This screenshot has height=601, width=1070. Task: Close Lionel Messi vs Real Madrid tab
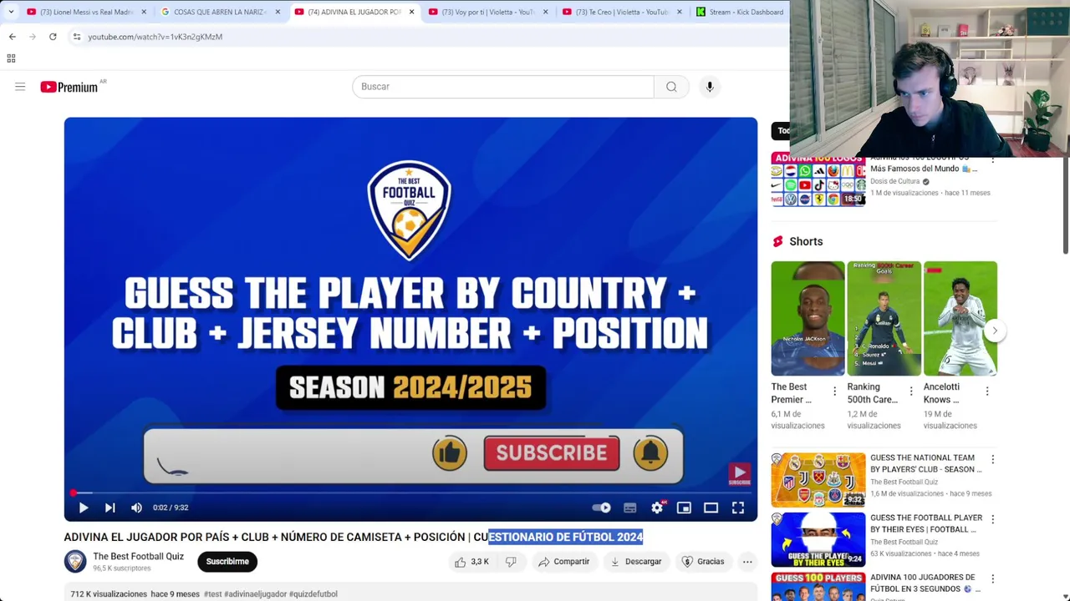(144, 12)
